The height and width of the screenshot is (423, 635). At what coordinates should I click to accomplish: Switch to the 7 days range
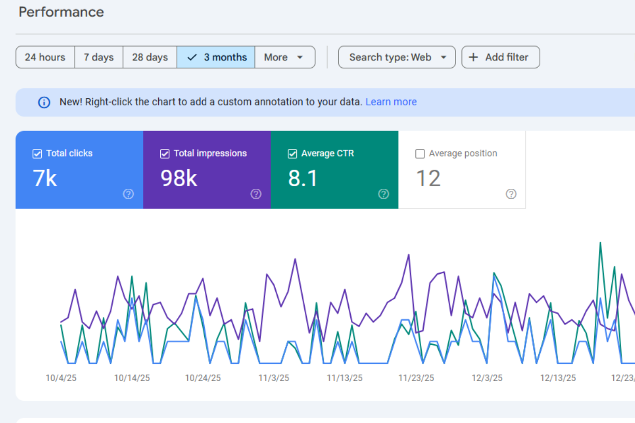tap(98, 57)
